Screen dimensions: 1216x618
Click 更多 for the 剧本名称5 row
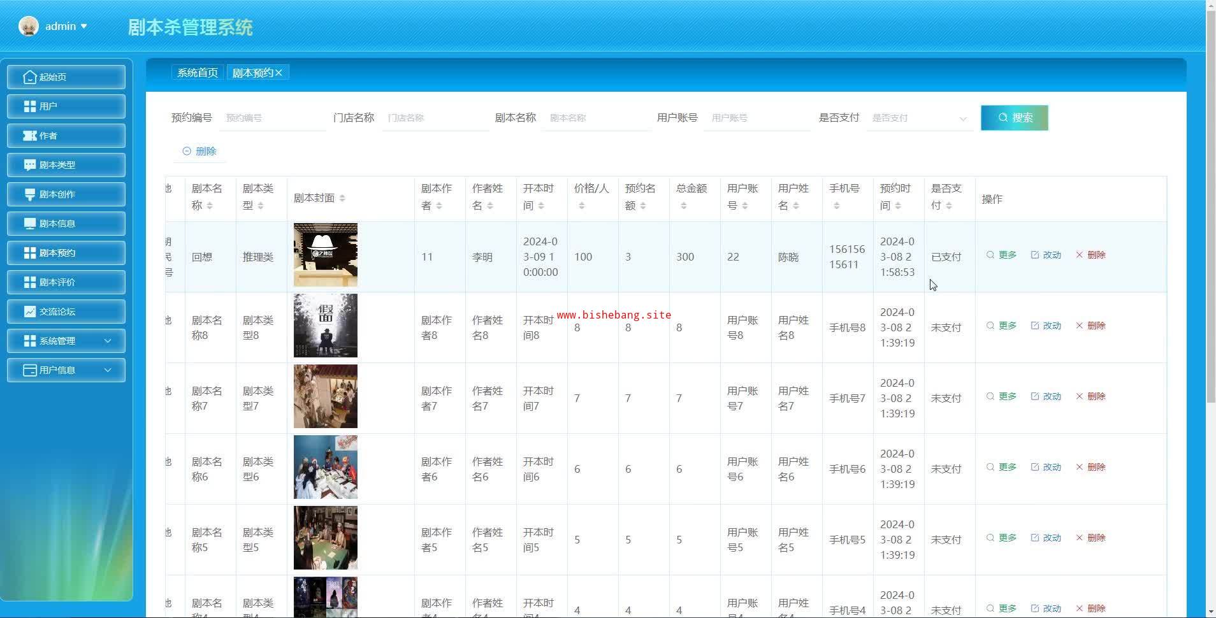1002,538
